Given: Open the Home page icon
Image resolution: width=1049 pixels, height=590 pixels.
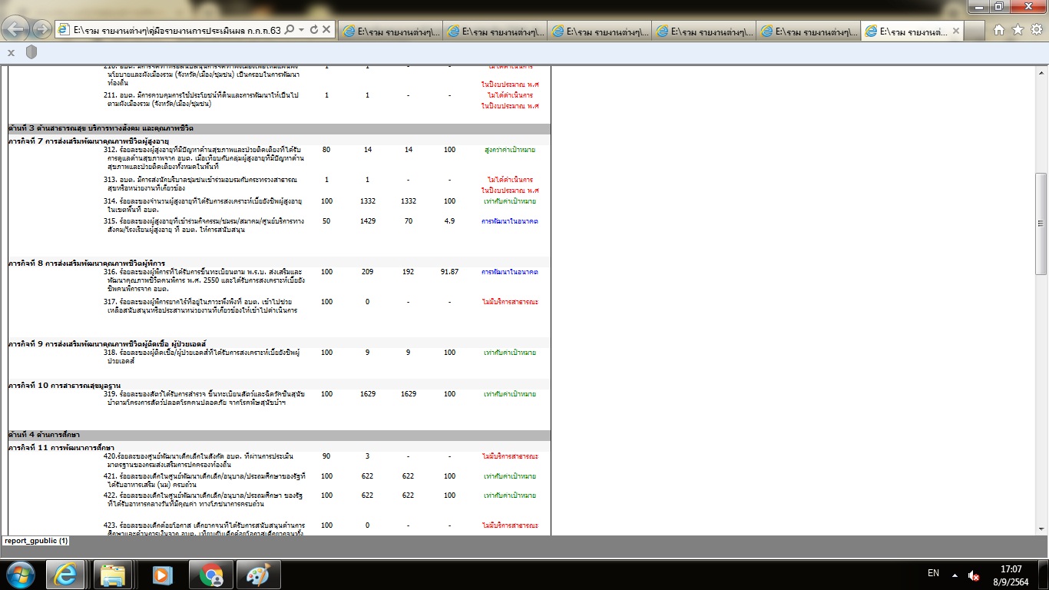Looking at the screenshot, I should pos(999,30).
